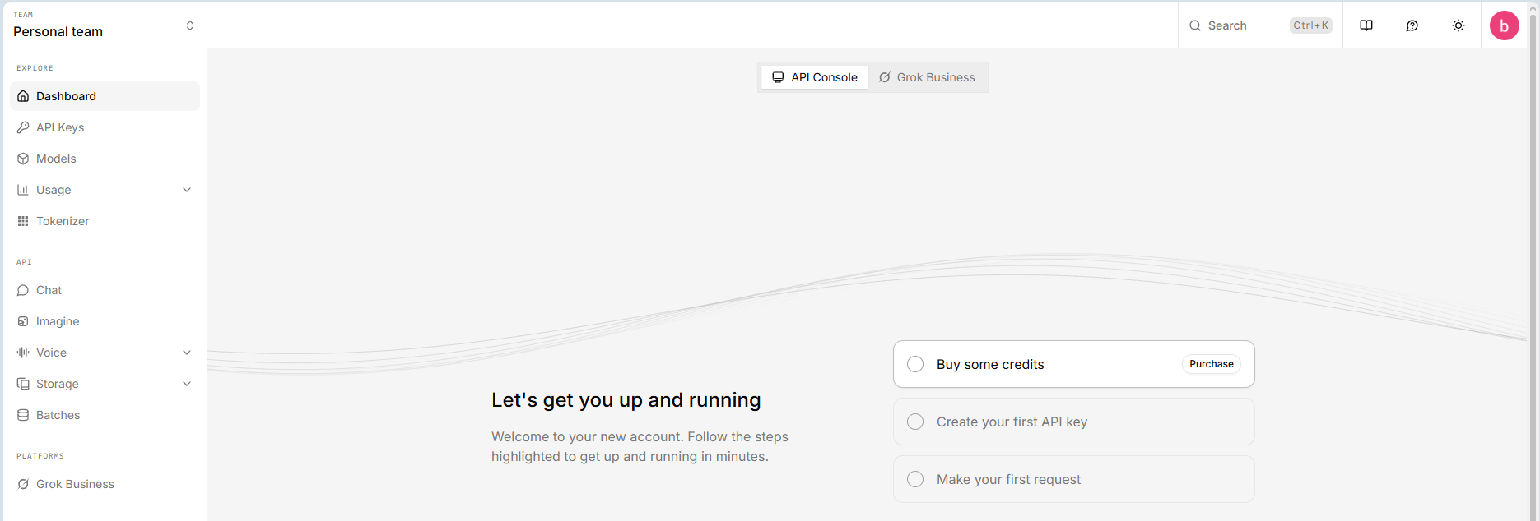This screenshot has height=521, width=1540.
Task: Click the feedback chat bubble icon
Action: point(1412,25)
